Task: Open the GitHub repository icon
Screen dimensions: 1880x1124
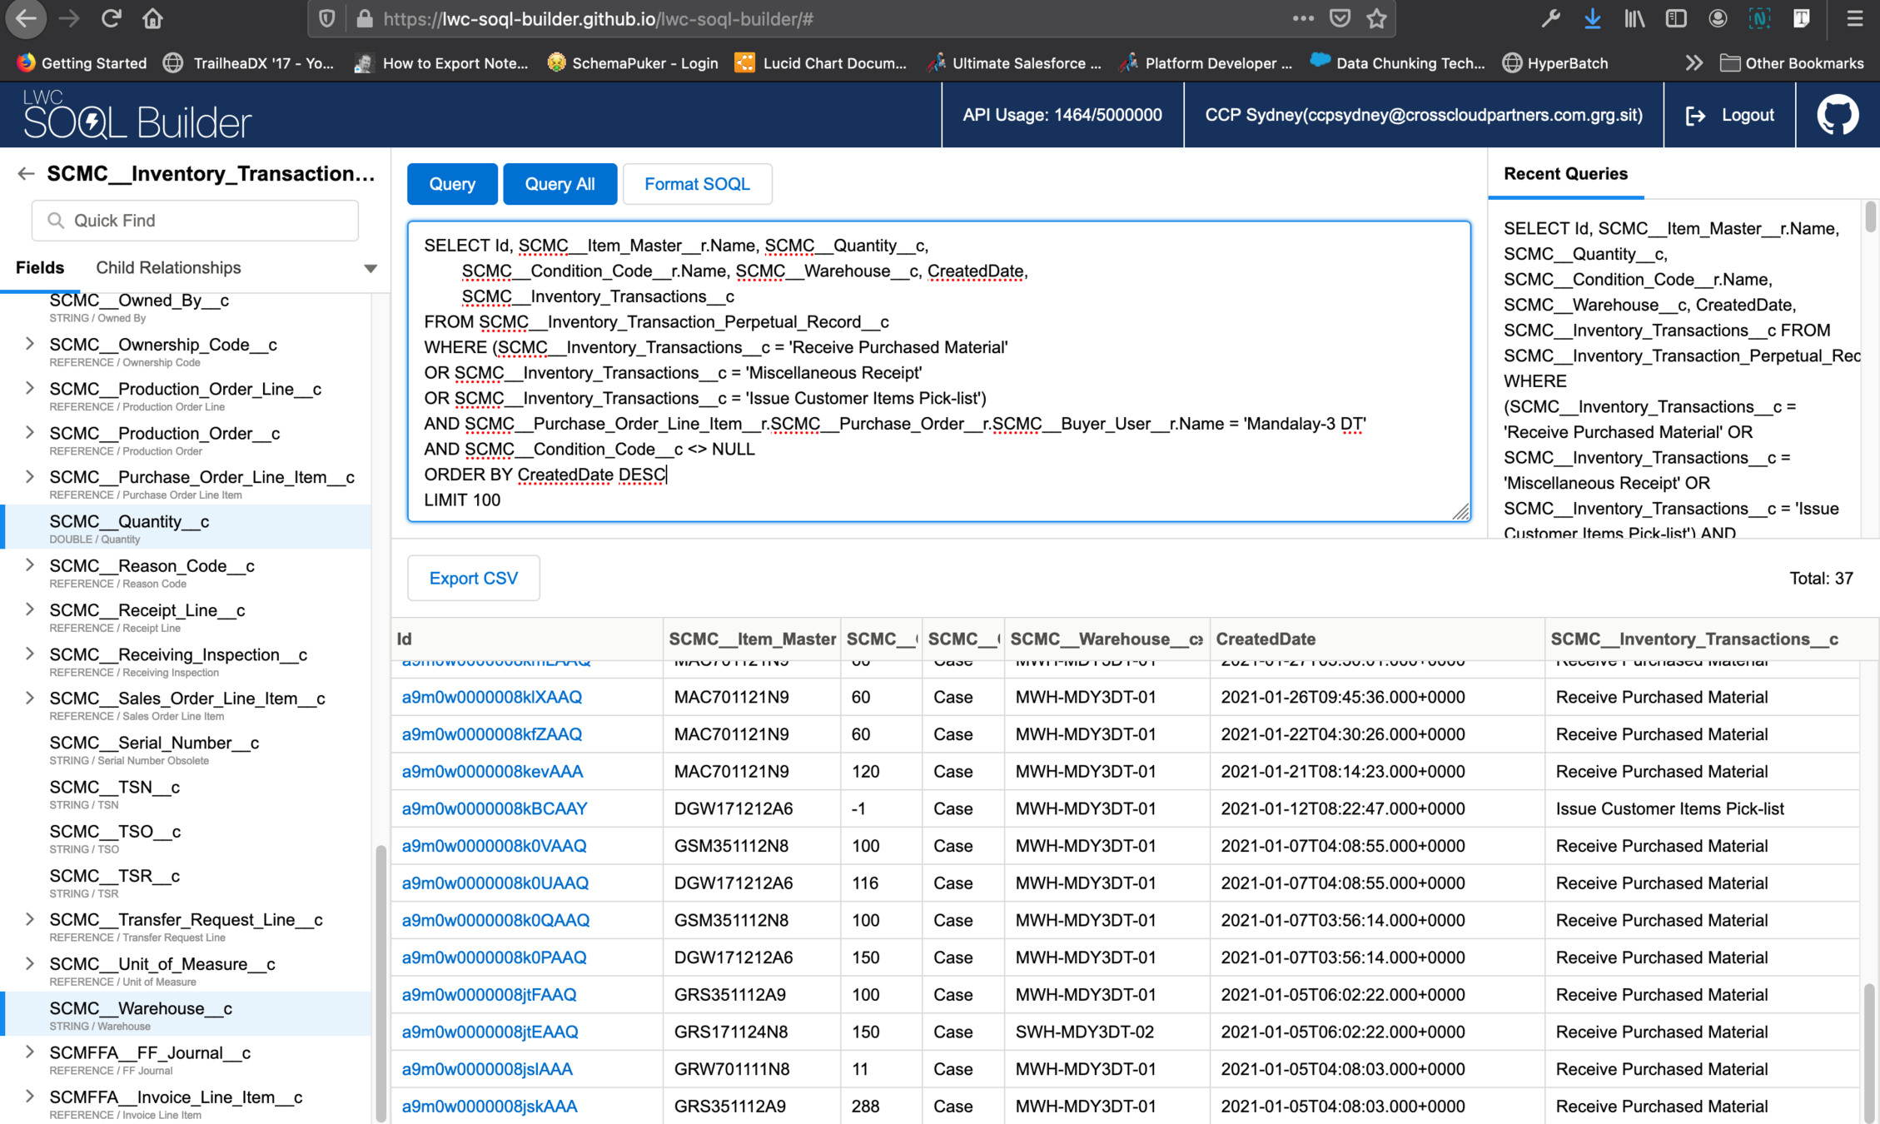Action: pos(1837,115)
